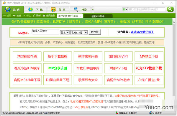This screenshot has width=177, height=116.
Task: Open 新手下载教程
Action: point(58,56)
